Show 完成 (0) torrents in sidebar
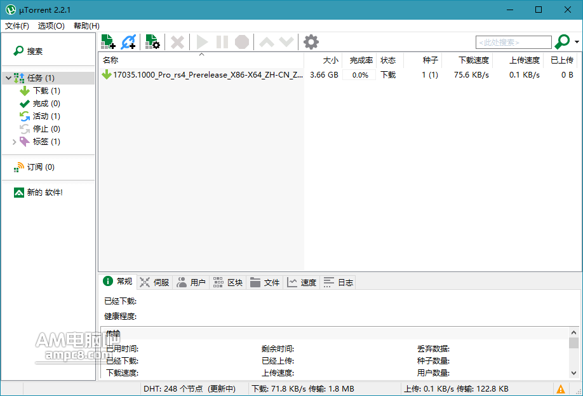Screen dimensions: 583x396 40,104
